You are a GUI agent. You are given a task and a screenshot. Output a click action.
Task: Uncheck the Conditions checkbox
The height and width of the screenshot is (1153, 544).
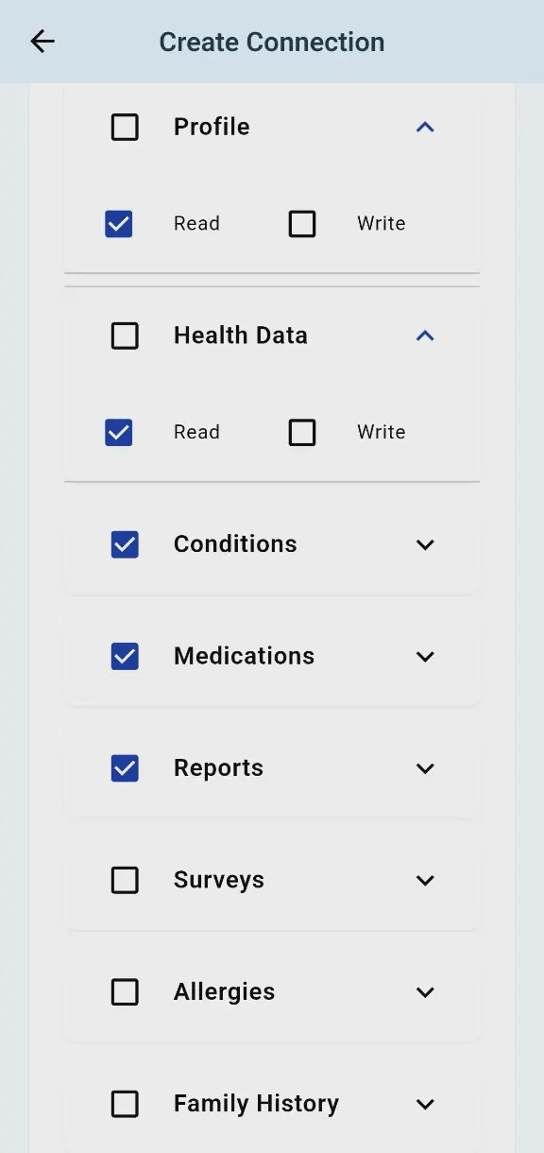[x=125, y=544]
